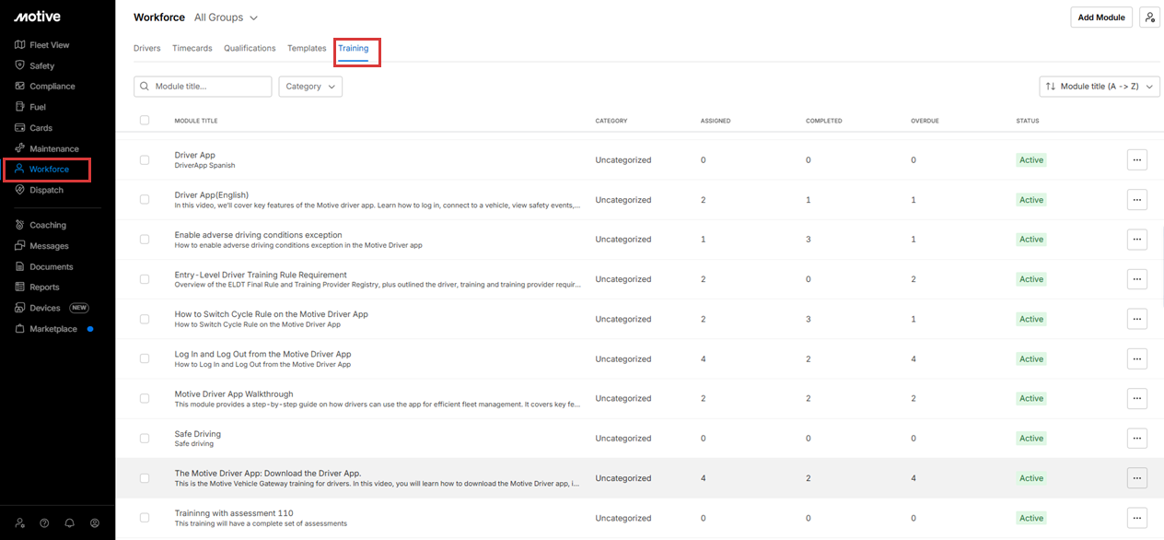Click the Add Module button

1100,18
